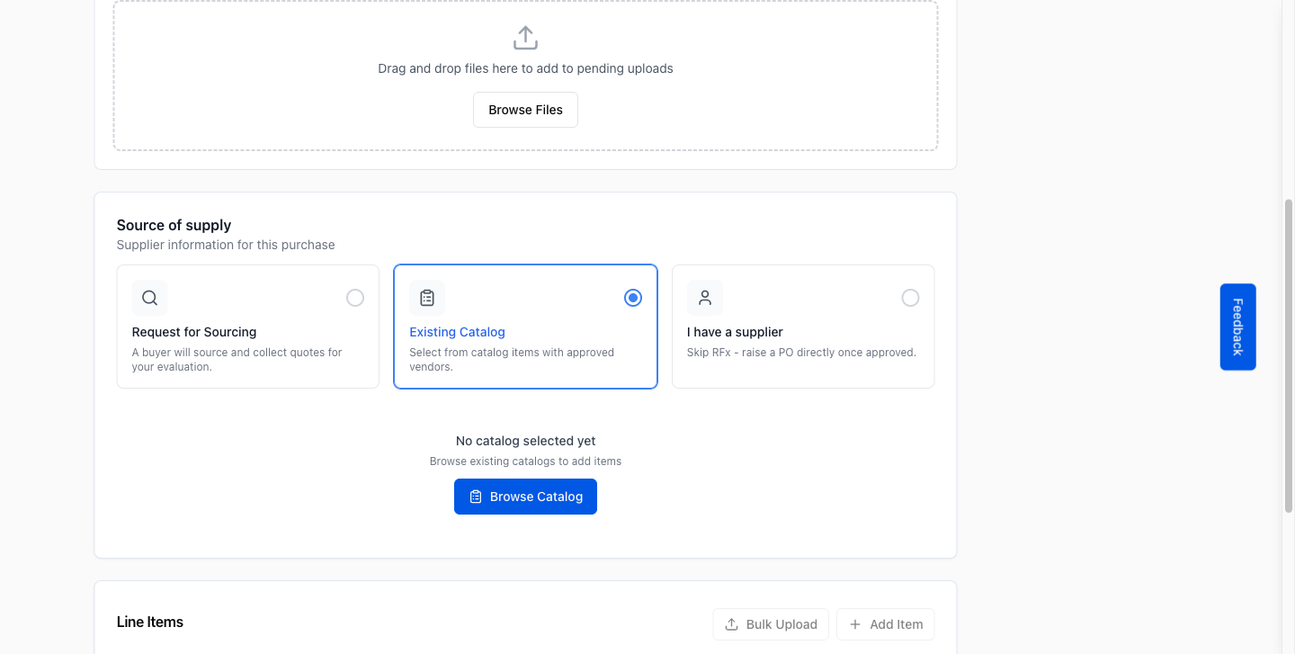Click the Request for Sourcing card title
This screenshot has width=1295, height=654.
click(194, 332)
